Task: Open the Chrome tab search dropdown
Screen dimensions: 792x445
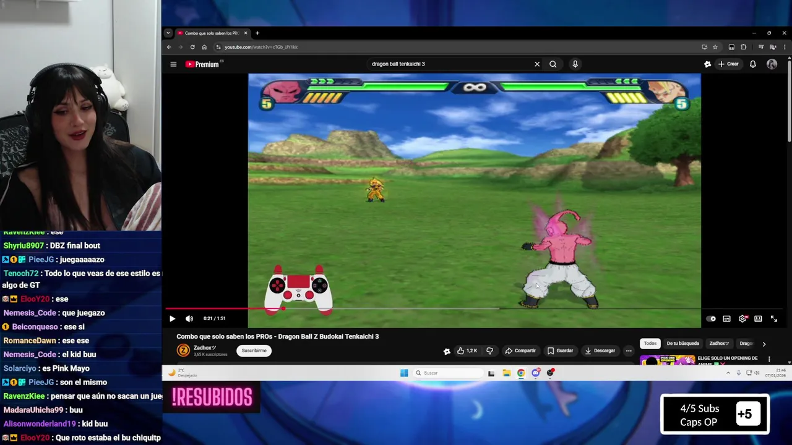Action: tap(168, 33)
